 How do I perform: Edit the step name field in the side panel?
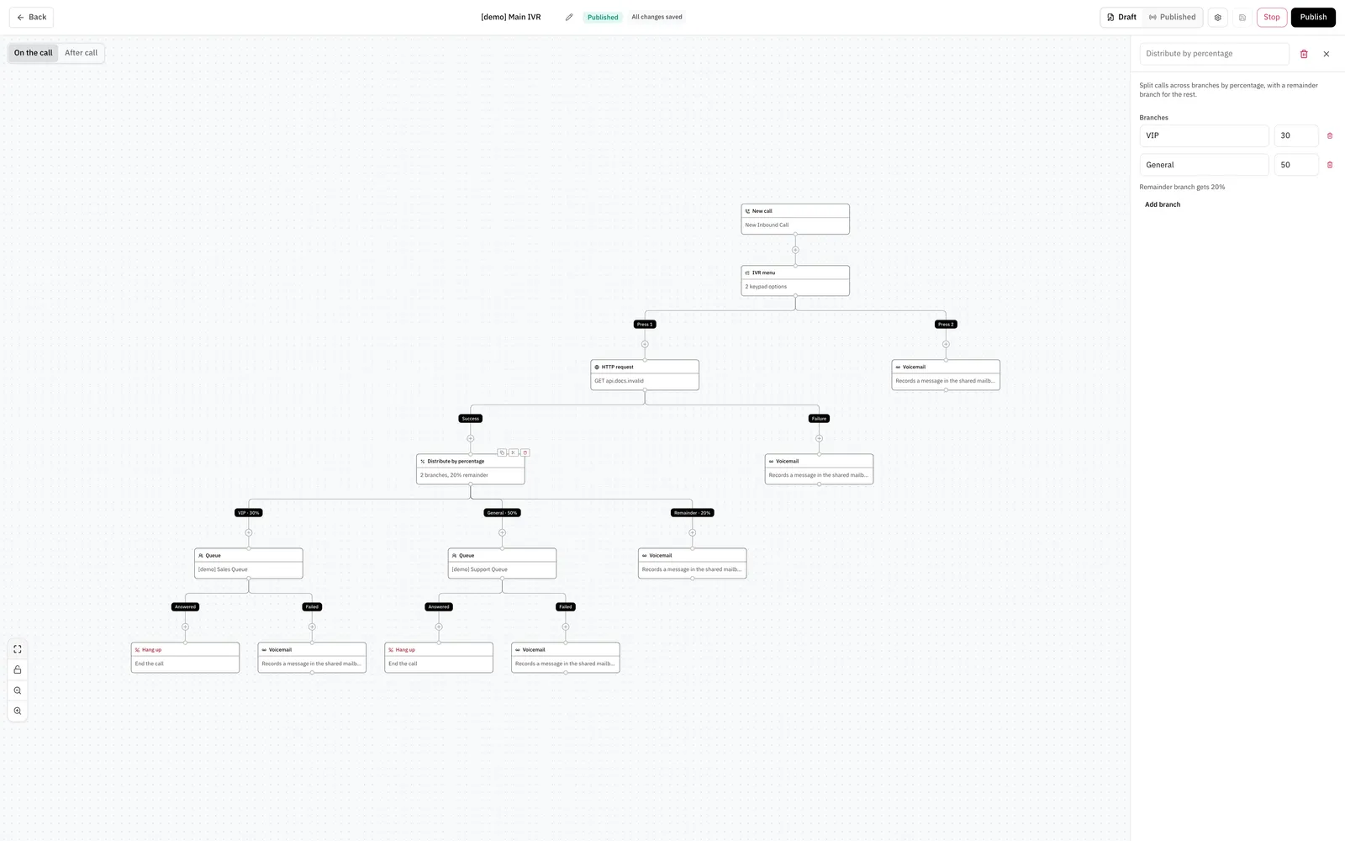tap(1215, 54)
